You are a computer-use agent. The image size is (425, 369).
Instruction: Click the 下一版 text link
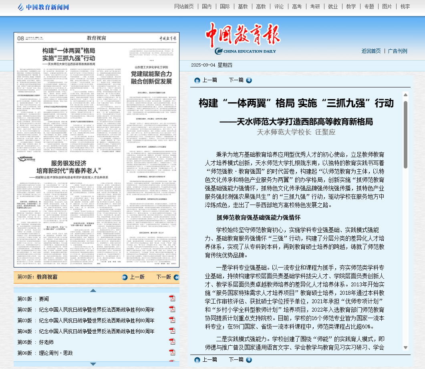(163, 277)
